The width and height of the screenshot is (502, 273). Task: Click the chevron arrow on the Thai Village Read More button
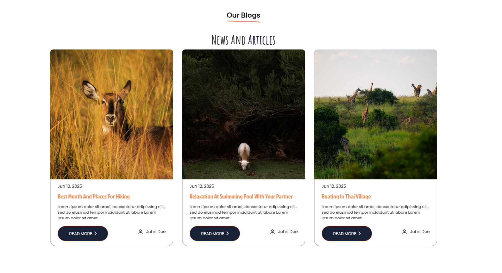point(360,233)
